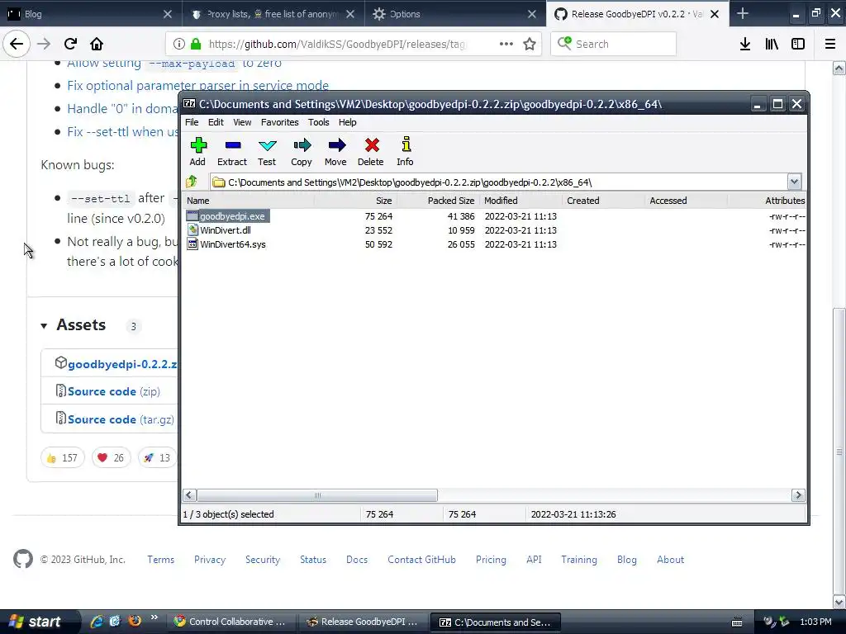Open the Tools menu in 7-Zip
The width and height of the screenshot is (846, 634).
(319, 122)
